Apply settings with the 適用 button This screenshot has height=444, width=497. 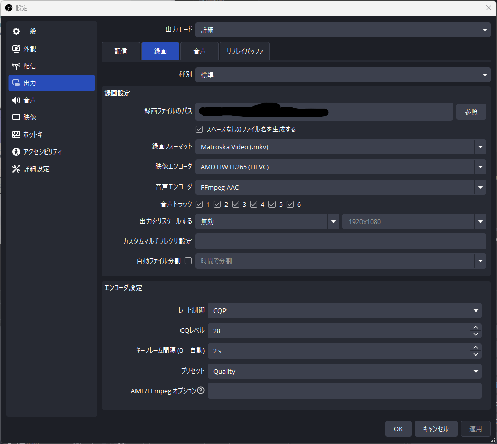coord(475,428)
